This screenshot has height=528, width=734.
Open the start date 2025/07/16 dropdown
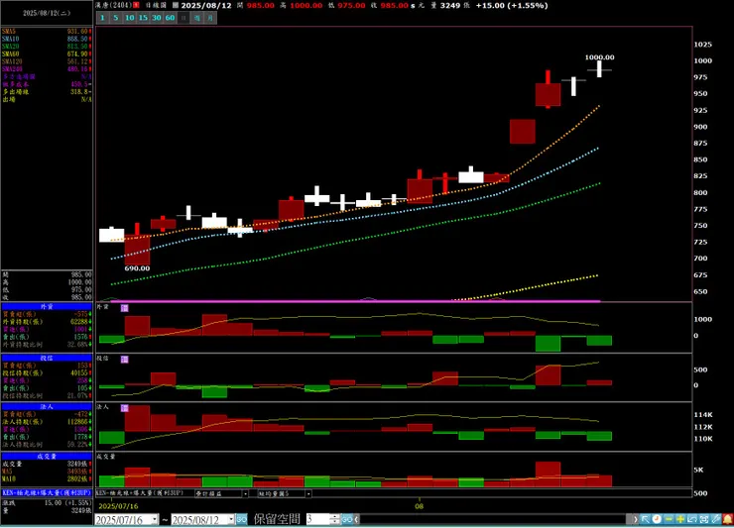pos(155,520)
